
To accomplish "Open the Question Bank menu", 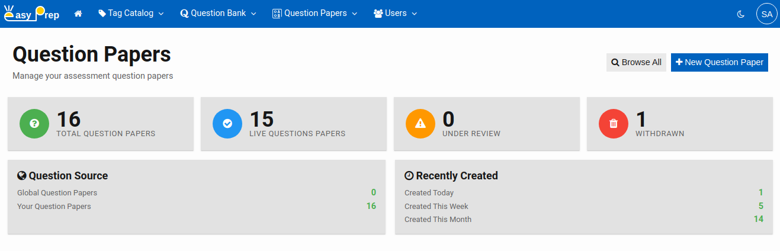I will (x=218, y=14).
